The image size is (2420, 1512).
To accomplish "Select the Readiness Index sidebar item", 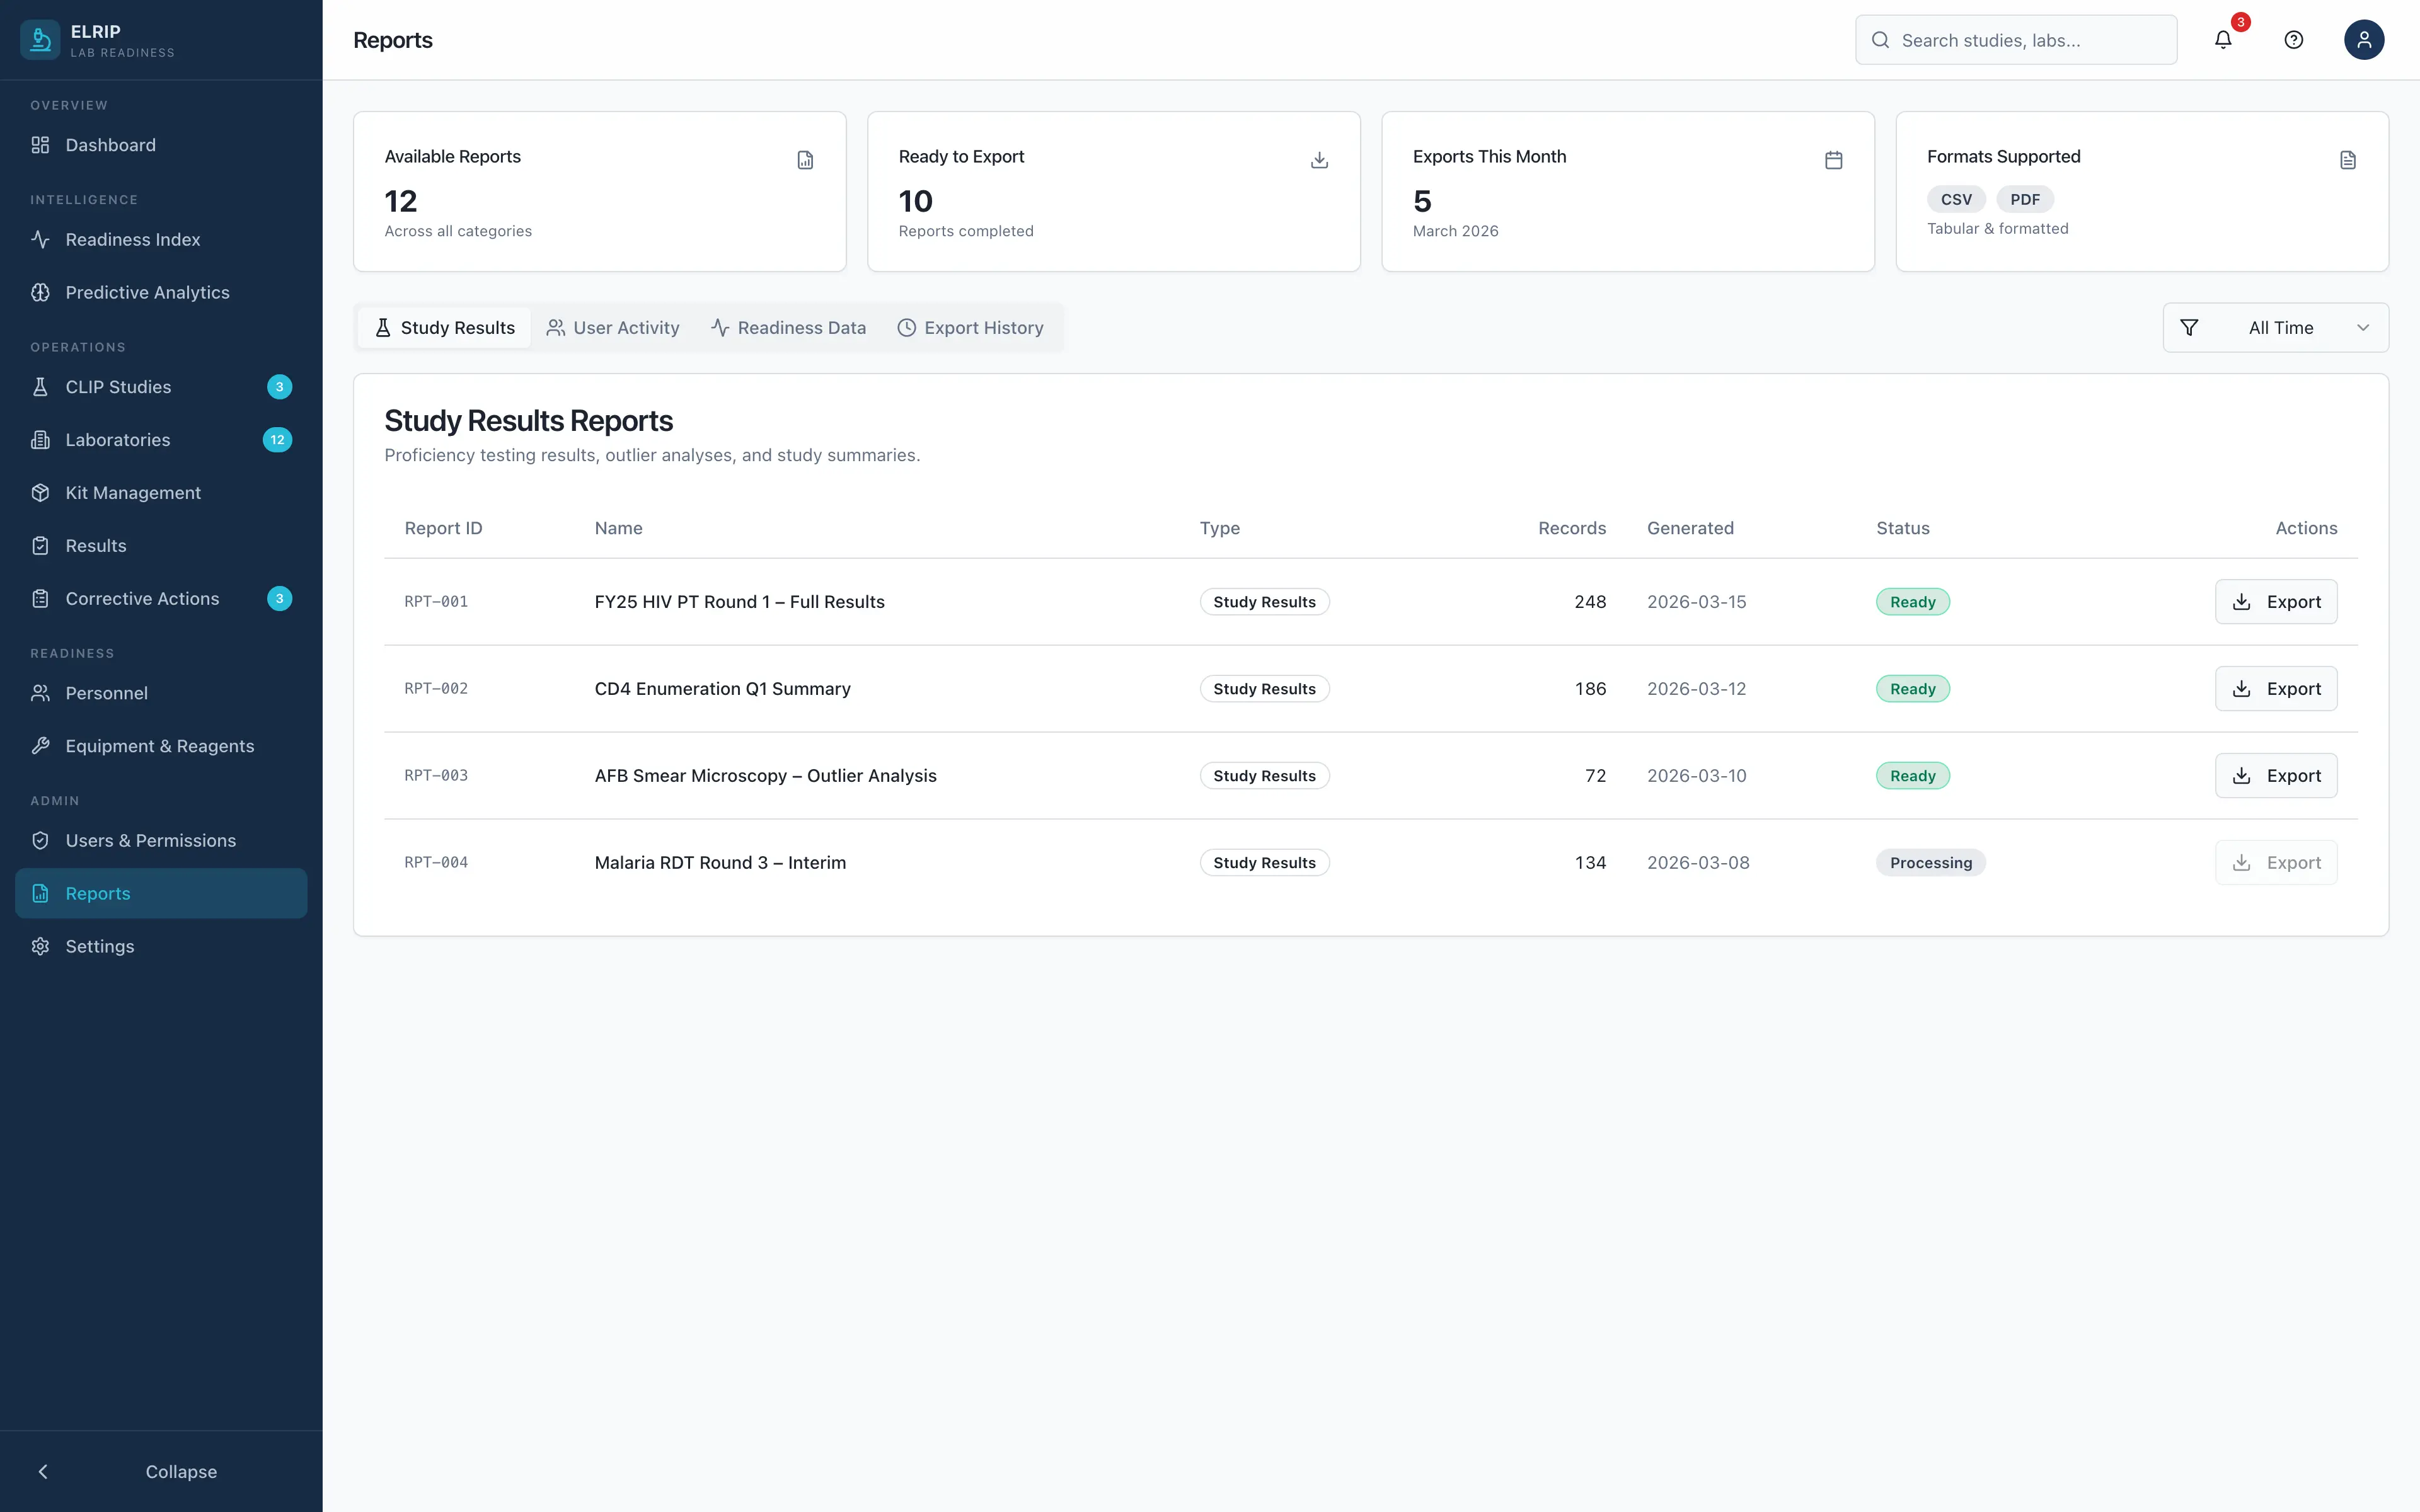I will coord(133,239).
